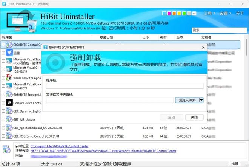Tick the GBT_rgbMotherboard_UC checkbox
This screenshot has width=249, height=167.
click(x=3, y=128)
